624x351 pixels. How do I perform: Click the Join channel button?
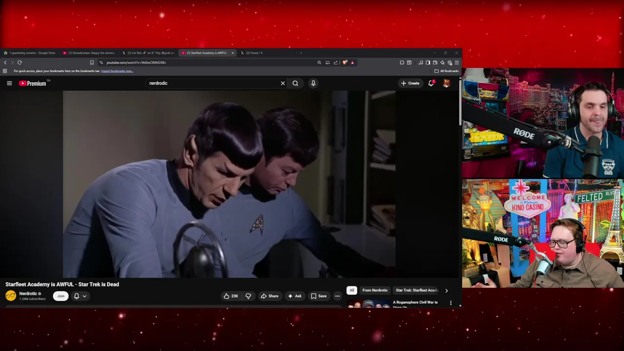[60, 296]
